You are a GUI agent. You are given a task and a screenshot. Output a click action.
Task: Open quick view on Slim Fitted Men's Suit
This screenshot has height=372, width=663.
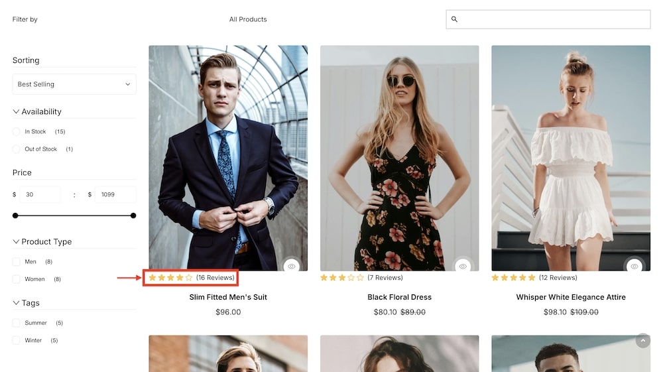click(292, 266)
